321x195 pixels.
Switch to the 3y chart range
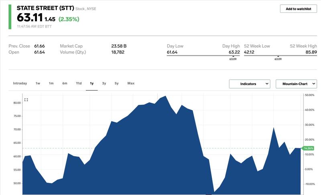point(104,83)
